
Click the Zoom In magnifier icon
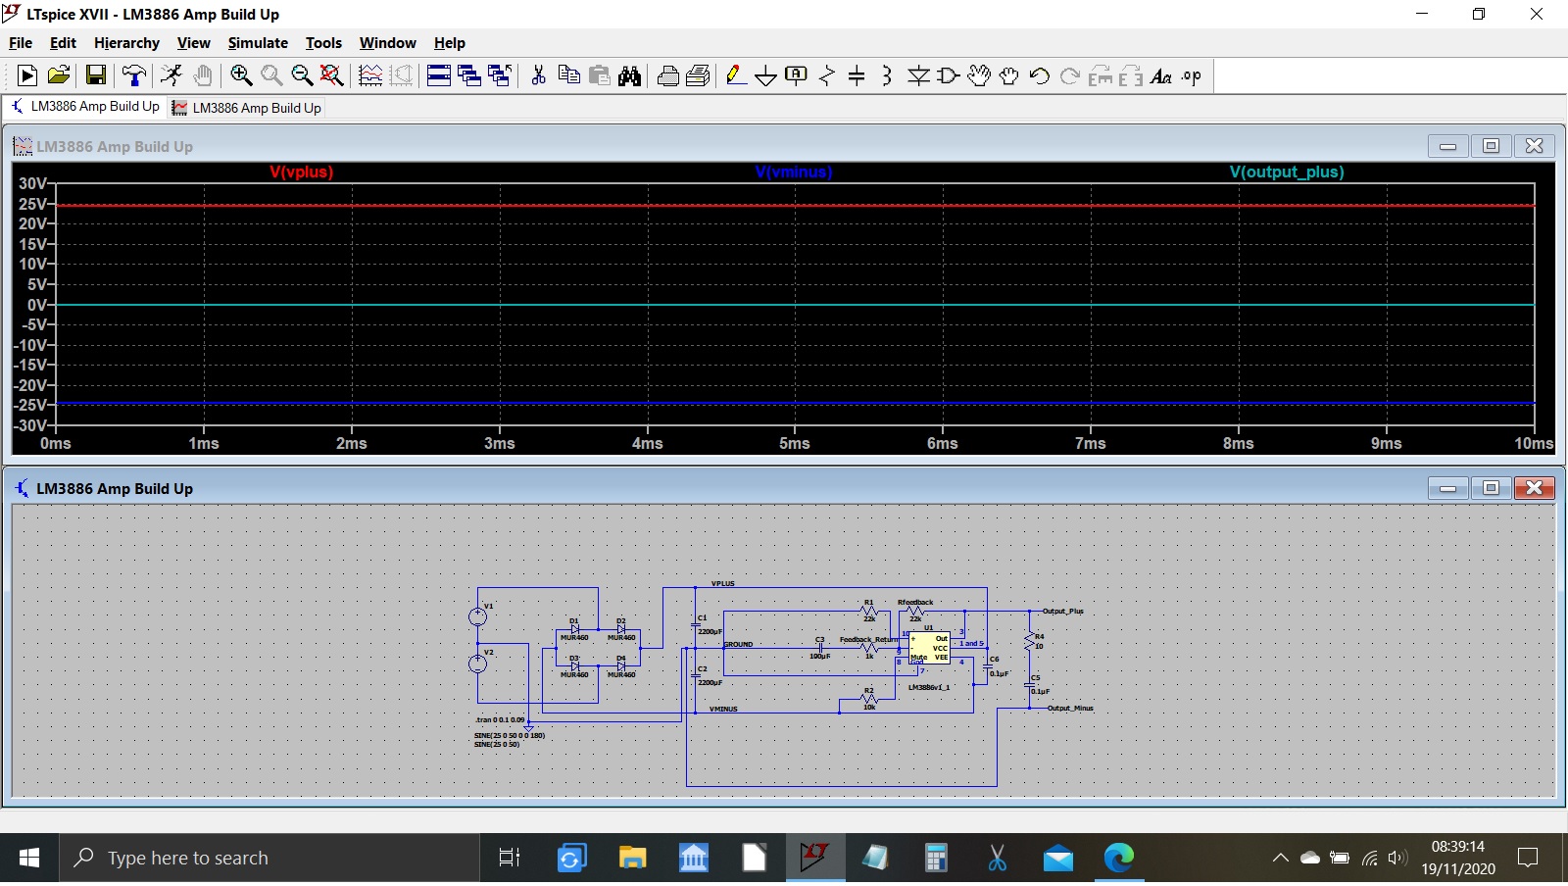tap(241, 75)
